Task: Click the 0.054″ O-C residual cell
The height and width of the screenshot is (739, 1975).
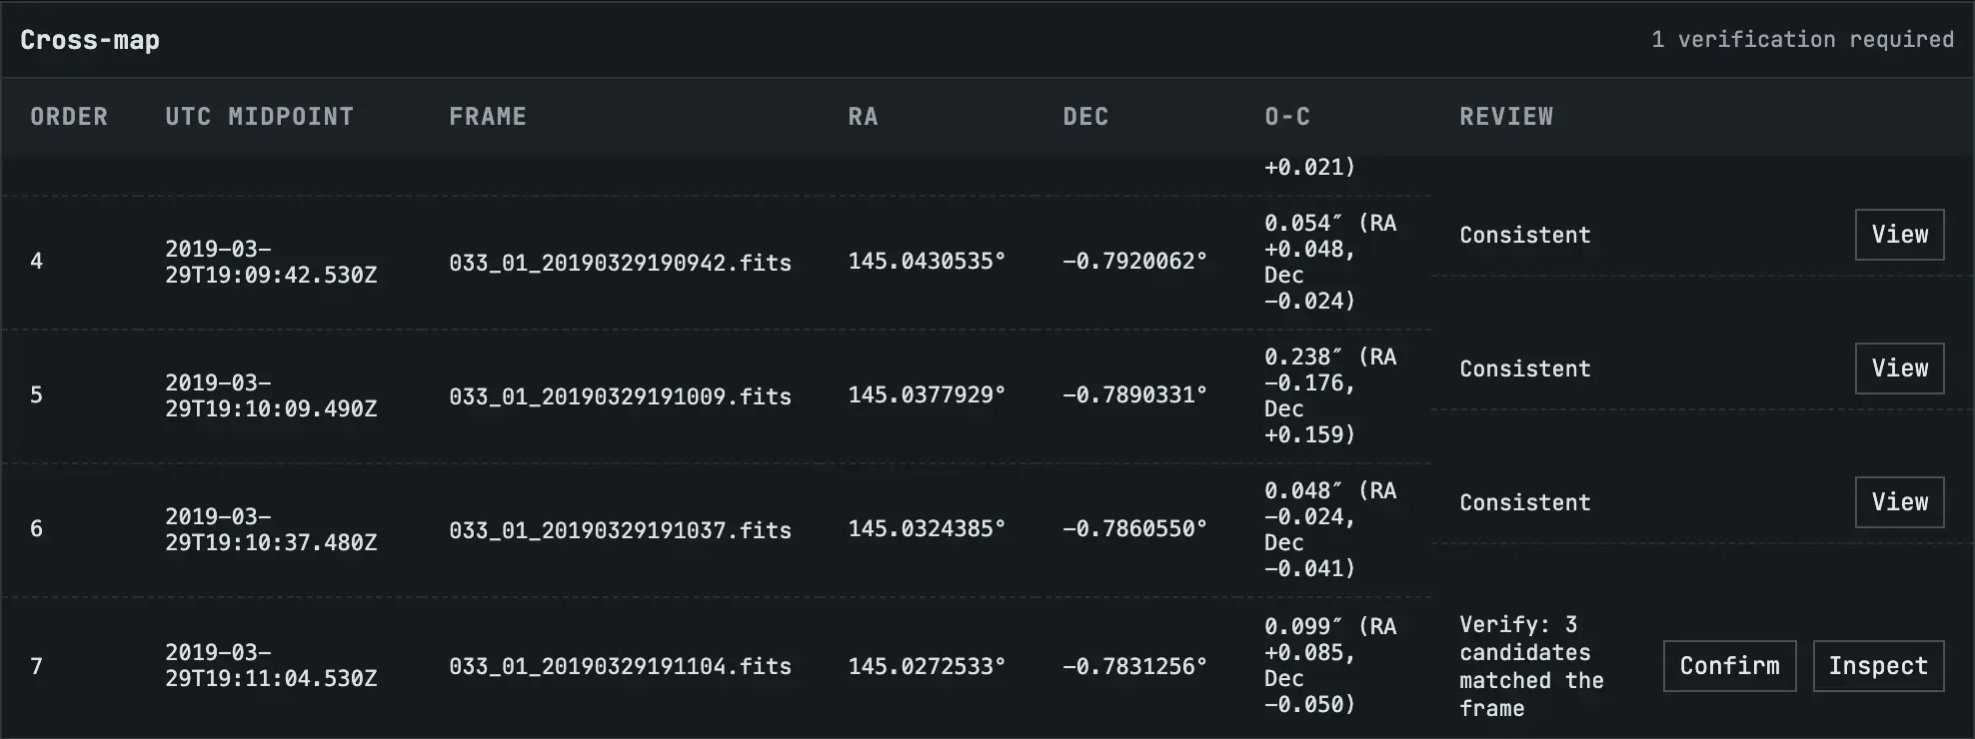Action: coord(1330,262)
